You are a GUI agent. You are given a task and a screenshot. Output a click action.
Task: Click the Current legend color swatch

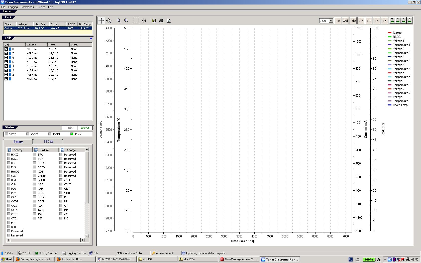[390, 33]
